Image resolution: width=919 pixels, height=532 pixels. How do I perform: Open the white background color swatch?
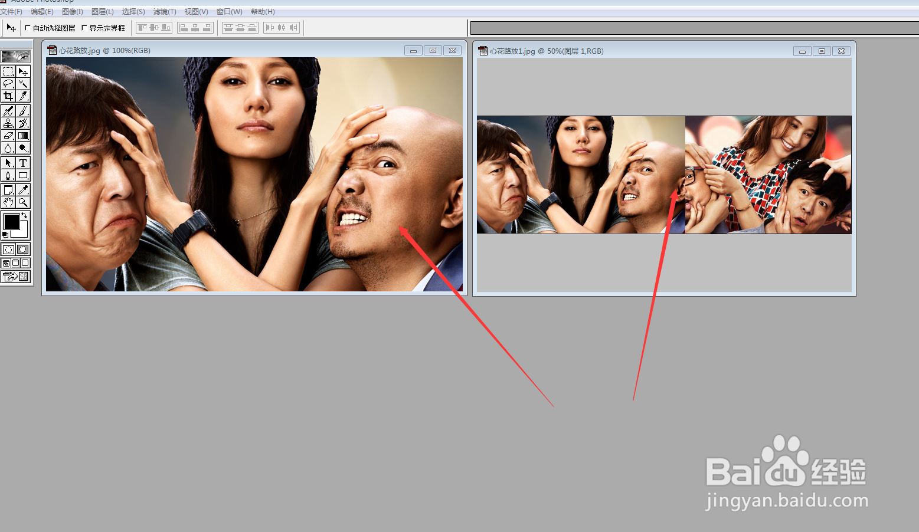click(23, 232)
